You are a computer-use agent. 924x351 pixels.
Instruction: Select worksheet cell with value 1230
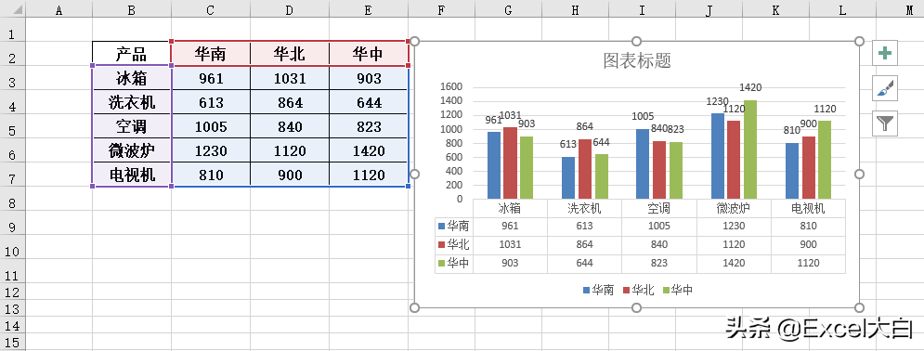(x=211, y=150)
